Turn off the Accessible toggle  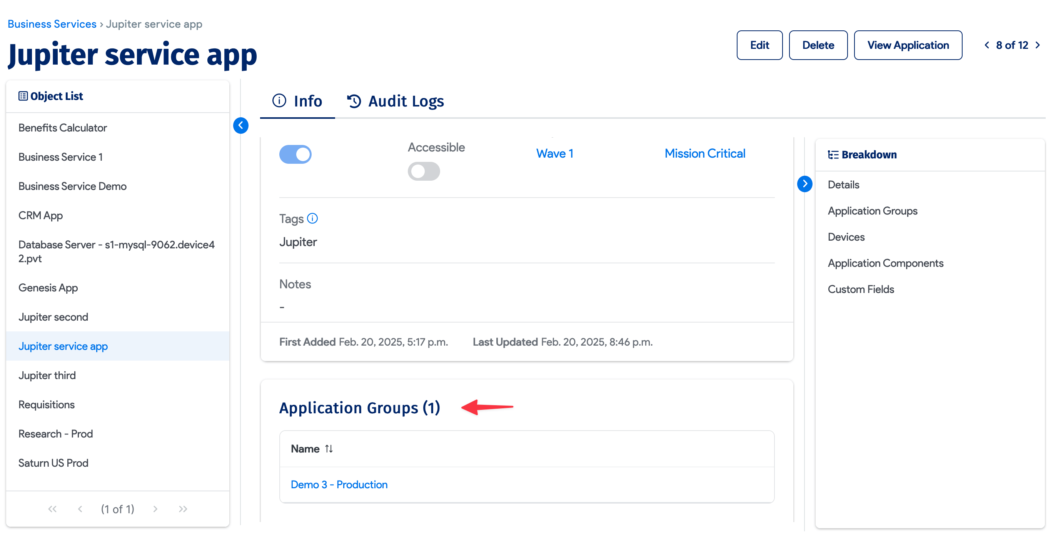point(296,154)
